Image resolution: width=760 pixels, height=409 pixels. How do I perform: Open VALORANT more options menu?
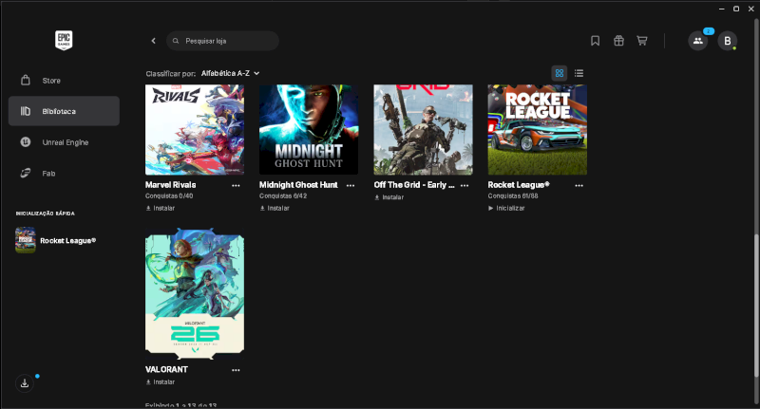click(236, 370)
